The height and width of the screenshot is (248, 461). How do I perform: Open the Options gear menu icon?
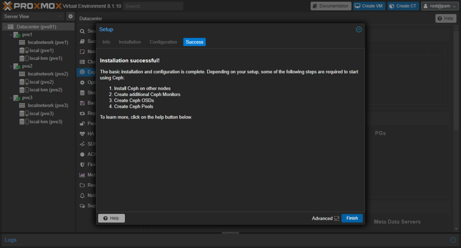point(82,83)
